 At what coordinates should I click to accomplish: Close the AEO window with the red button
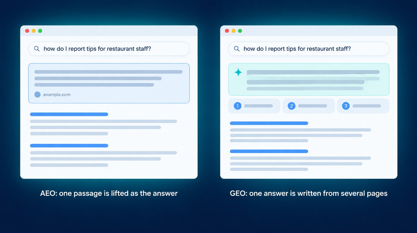[x=27, y=31]
